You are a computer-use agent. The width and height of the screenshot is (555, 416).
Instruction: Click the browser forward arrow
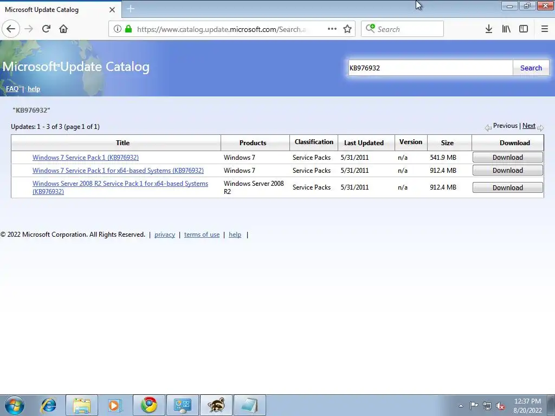click(29, 29)
